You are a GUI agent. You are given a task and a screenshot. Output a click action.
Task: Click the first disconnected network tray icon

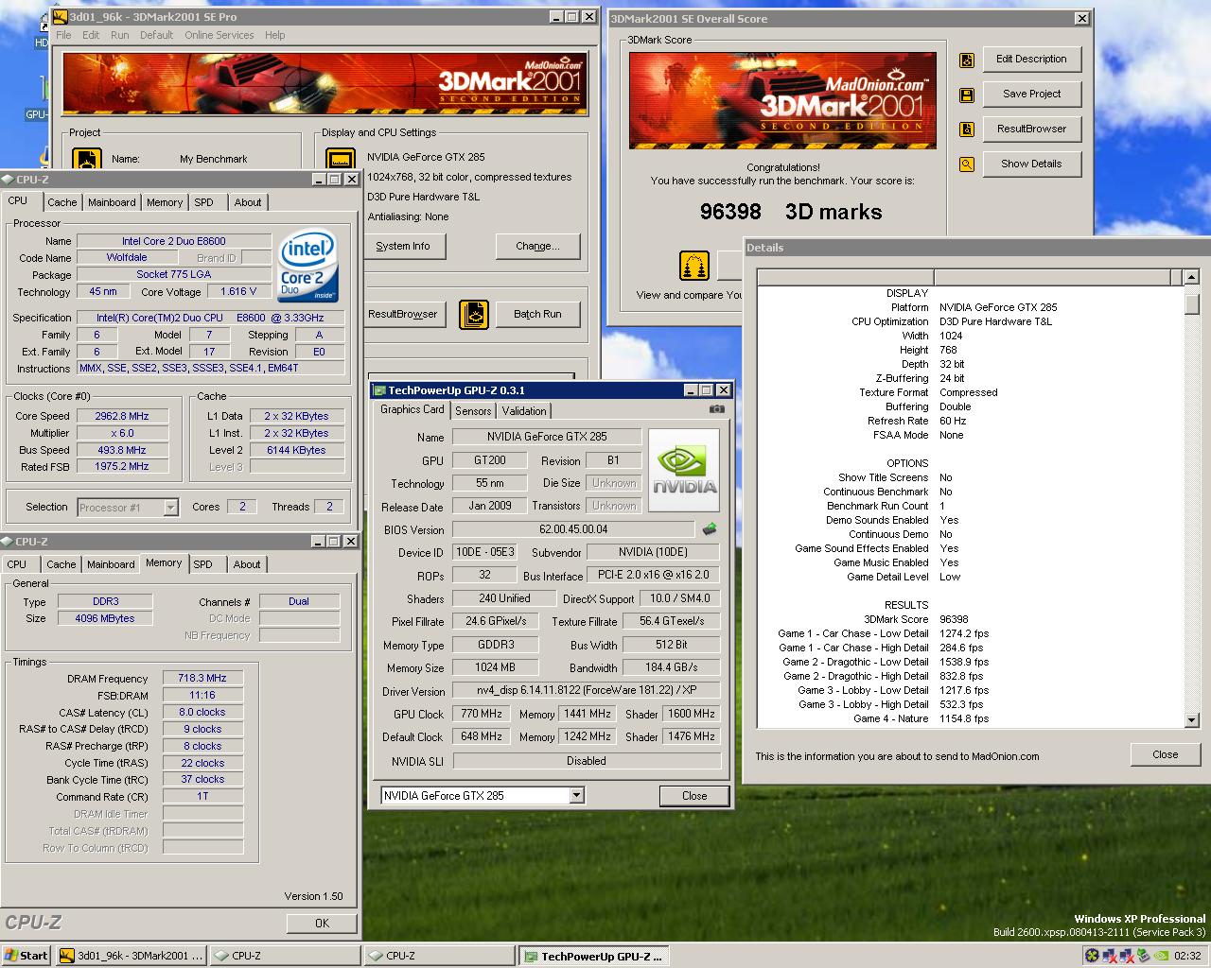click(1110, 956)
